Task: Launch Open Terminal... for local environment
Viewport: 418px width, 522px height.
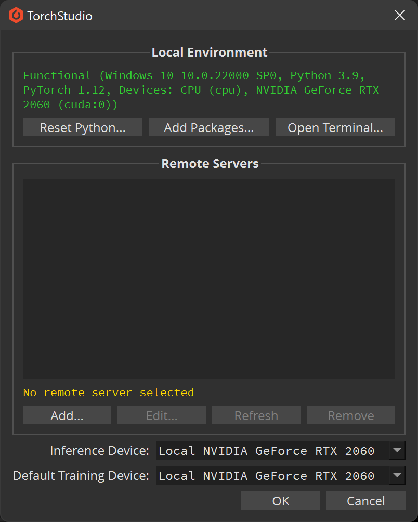Action: click(x=335, y=127)
